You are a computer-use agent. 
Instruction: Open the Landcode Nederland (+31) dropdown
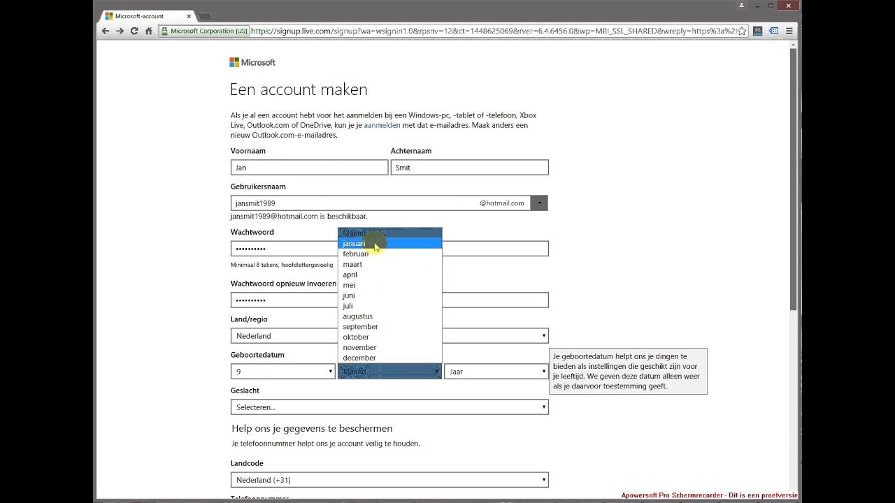(389, 480)
